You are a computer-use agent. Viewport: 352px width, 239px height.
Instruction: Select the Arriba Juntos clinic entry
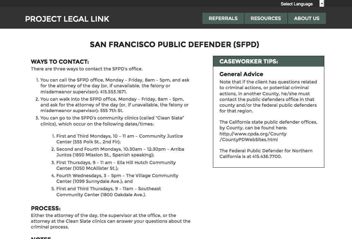coord(120,152)
